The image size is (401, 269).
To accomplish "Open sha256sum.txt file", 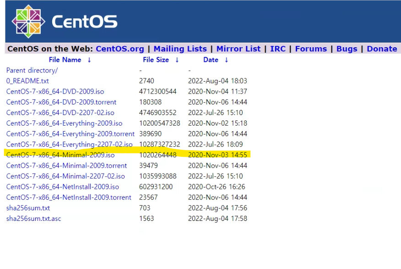I will (x=28, y=208).
